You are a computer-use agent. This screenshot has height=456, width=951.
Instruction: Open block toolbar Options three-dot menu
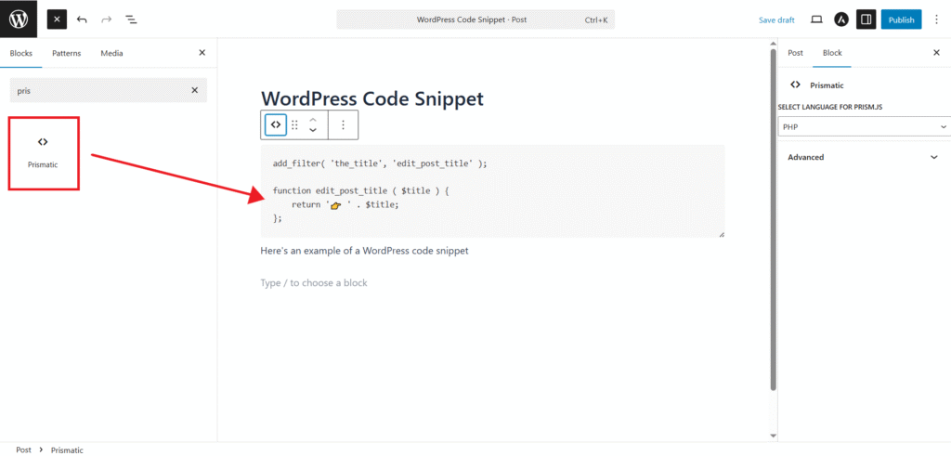343,124
